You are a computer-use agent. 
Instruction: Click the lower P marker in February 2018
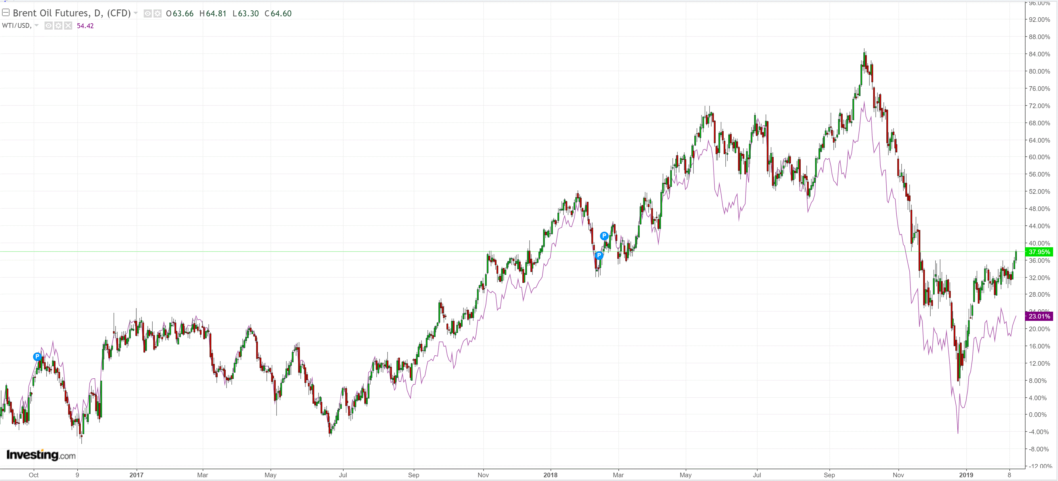(599, 256)
